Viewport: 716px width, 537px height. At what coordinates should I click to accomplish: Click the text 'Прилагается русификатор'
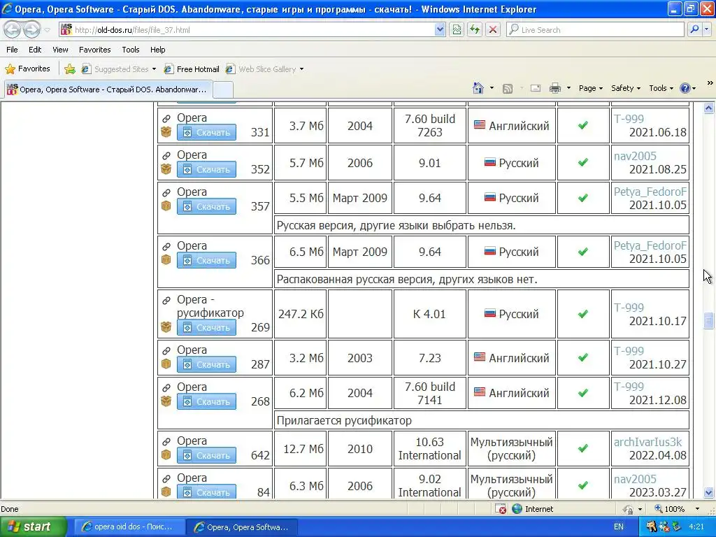pyautogui.click(x=344, y=420)
